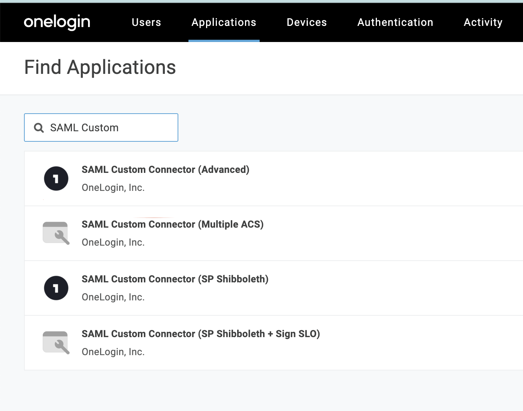The height and width of the screenshot is (411, 523).
Task: Click OneLogin, Inc. under Multiple ACS connector
Action: [x=113, y=242]
